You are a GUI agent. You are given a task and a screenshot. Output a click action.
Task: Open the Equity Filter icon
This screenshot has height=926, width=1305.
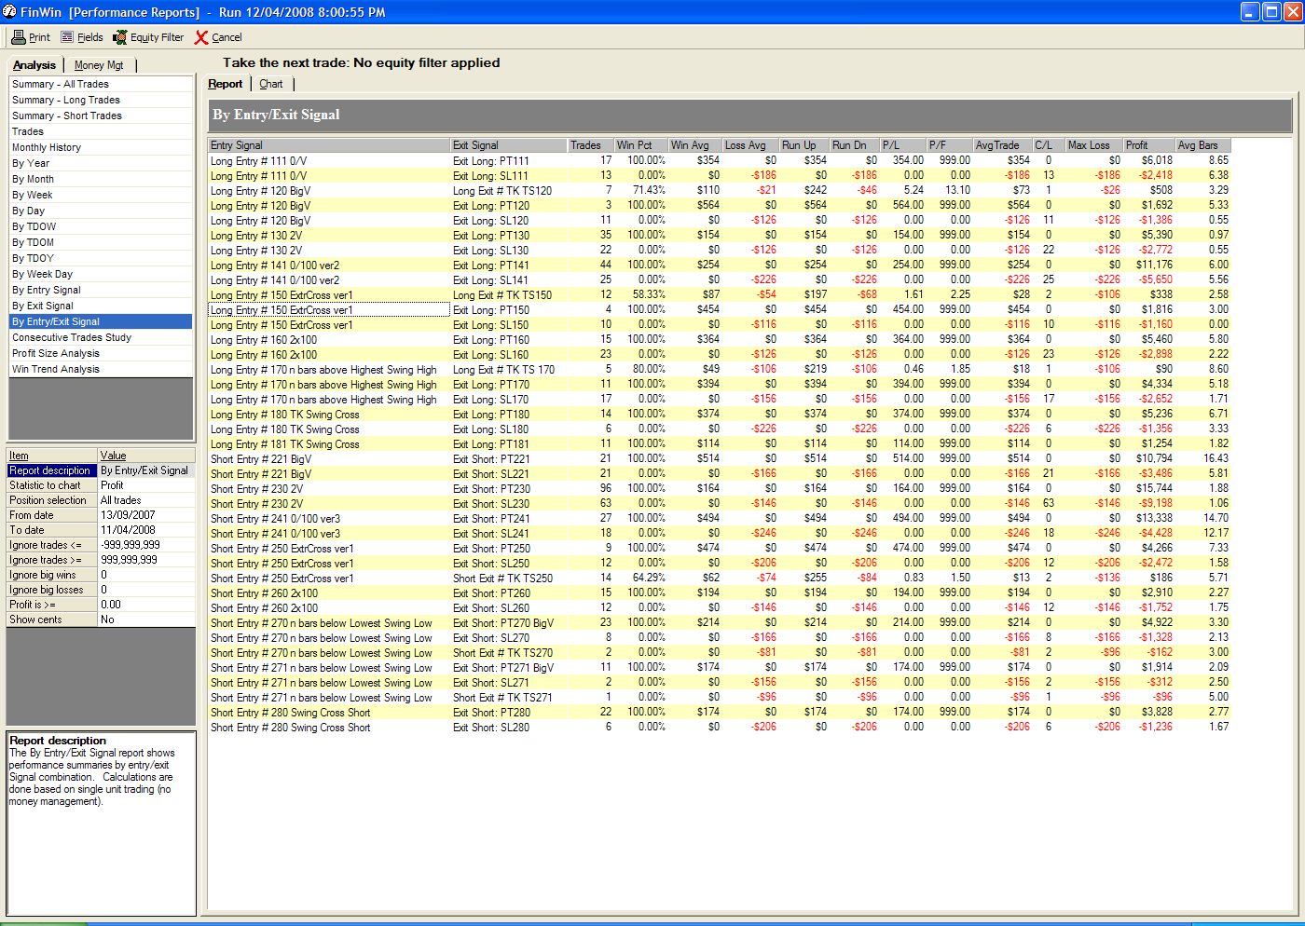[x=120, y=37]
